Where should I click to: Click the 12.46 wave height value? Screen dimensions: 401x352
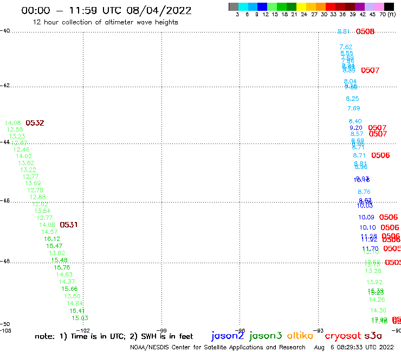click(x=22, y=149)
